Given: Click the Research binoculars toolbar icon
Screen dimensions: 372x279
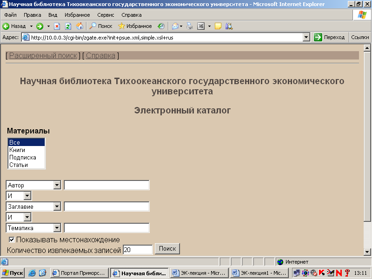Looking at the screenshot, I should click(229, 26).
